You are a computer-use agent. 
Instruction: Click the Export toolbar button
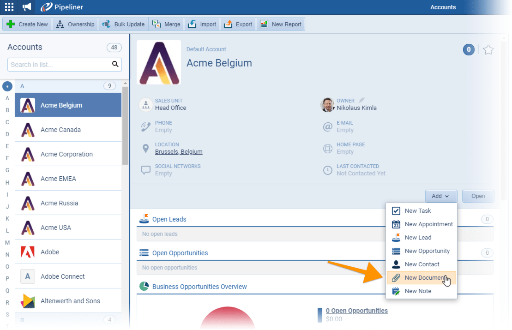click(x=238, y=24)
